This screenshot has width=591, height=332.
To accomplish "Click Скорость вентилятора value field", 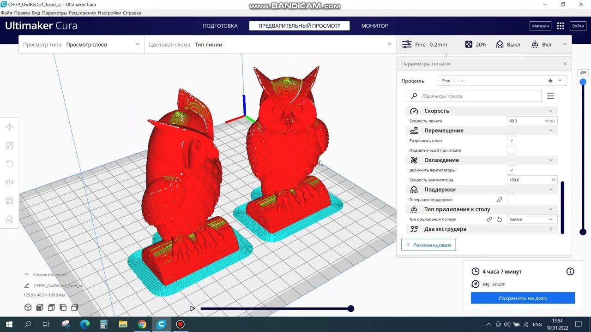I will (532, 180).
